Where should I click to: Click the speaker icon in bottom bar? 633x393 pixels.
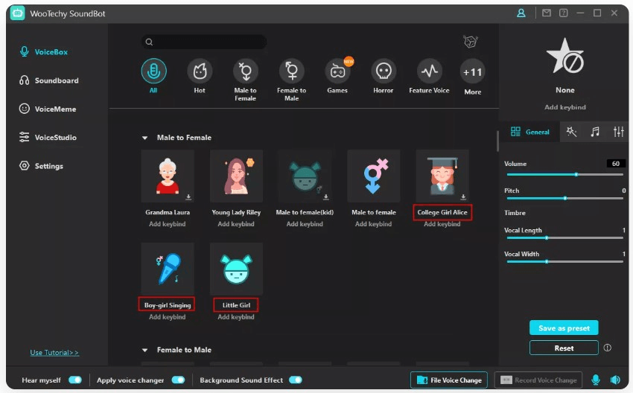coord(615,380)
